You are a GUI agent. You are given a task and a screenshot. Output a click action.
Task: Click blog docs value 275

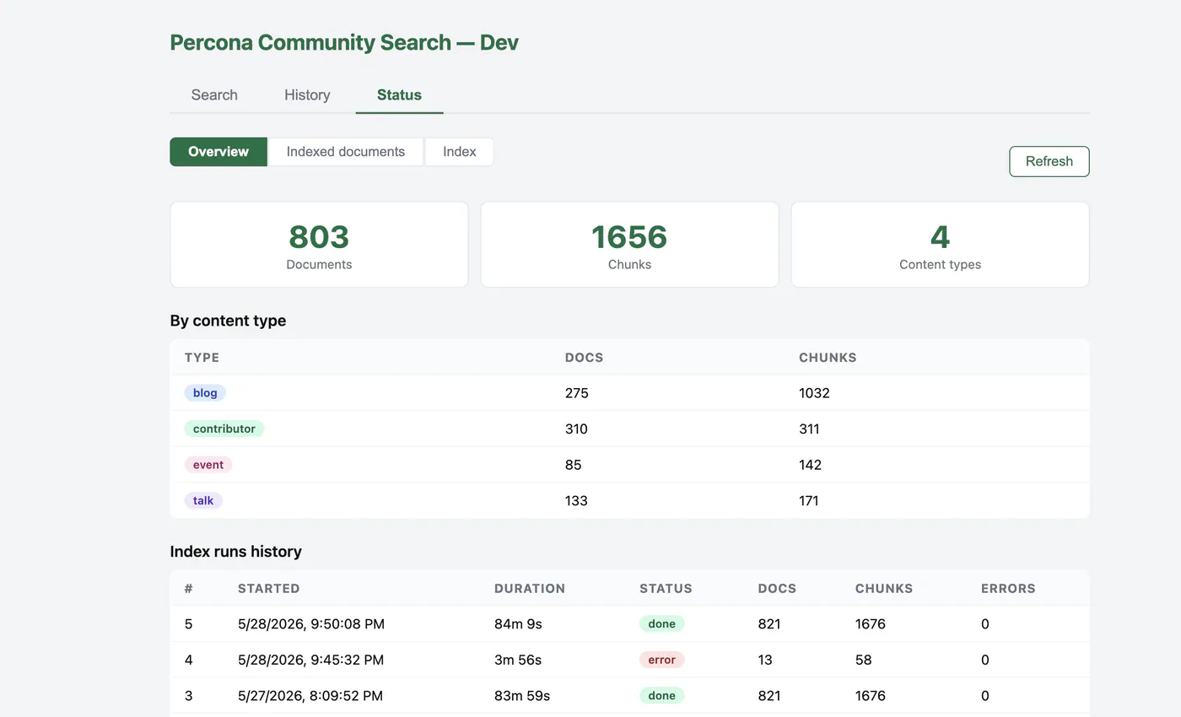coord(577,393)
